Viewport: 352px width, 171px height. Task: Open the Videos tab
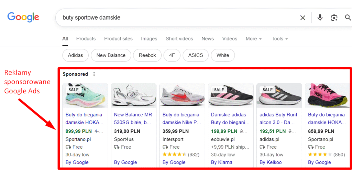pos(230,39)
